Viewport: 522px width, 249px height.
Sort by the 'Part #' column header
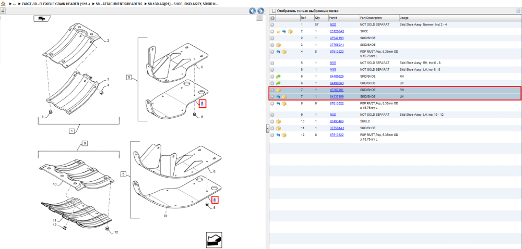click(333, 18)
